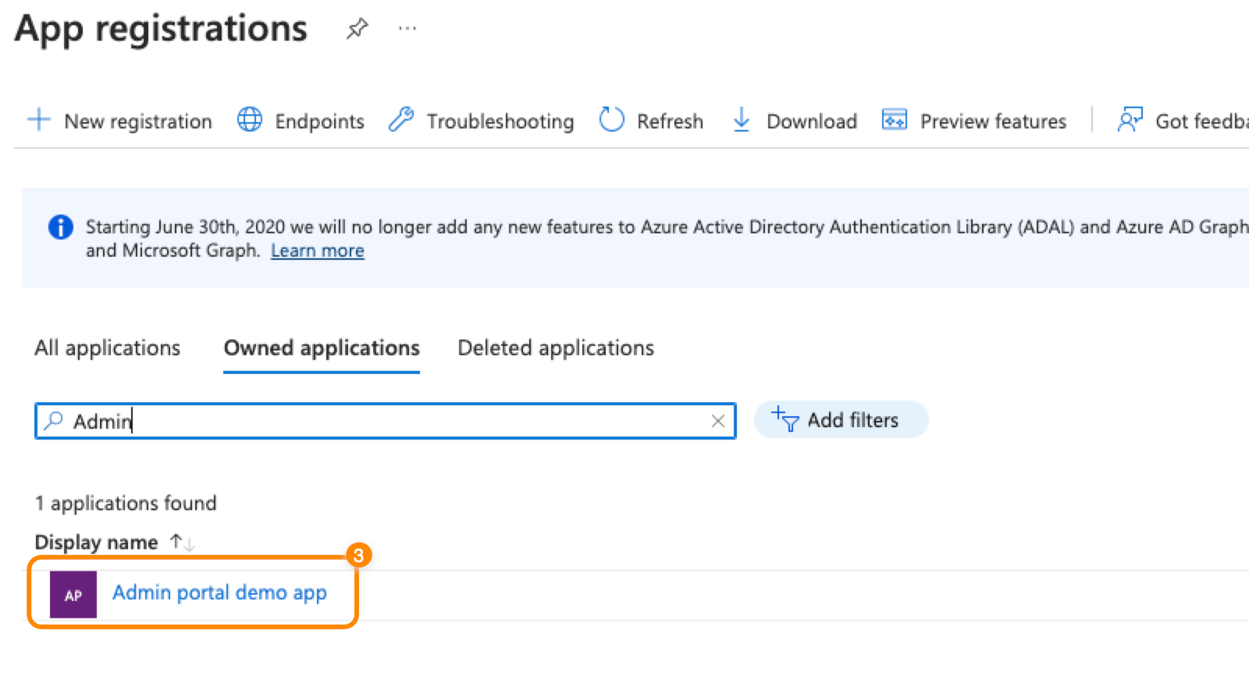1249x687 pixels.
Task: Start a New registration
Action: pos(119,121)
